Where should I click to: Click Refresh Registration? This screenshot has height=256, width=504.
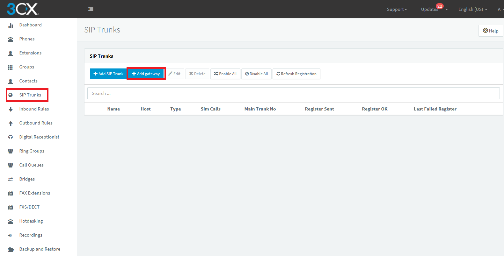pyautogui.click(x=296, y=74)
